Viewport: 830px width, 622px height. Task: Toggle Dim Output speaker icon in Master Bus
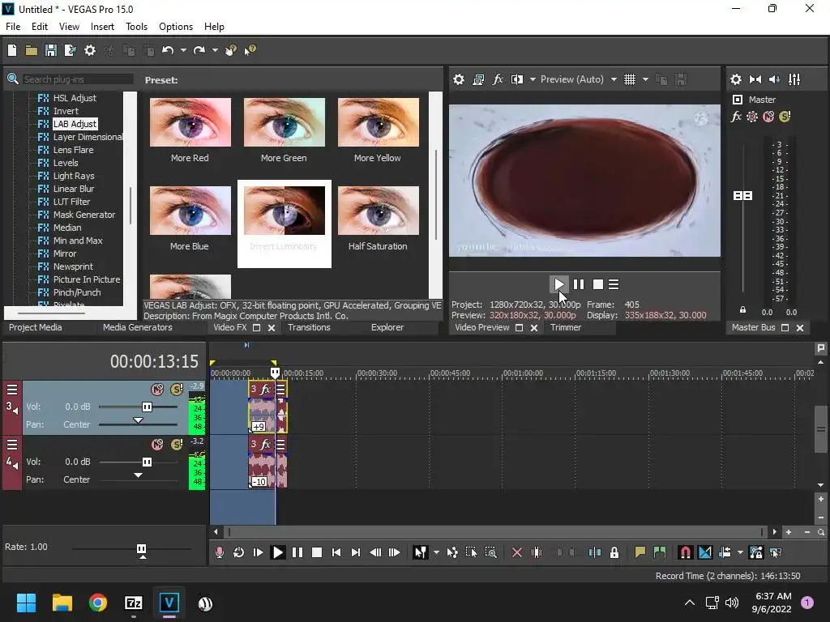774,79
